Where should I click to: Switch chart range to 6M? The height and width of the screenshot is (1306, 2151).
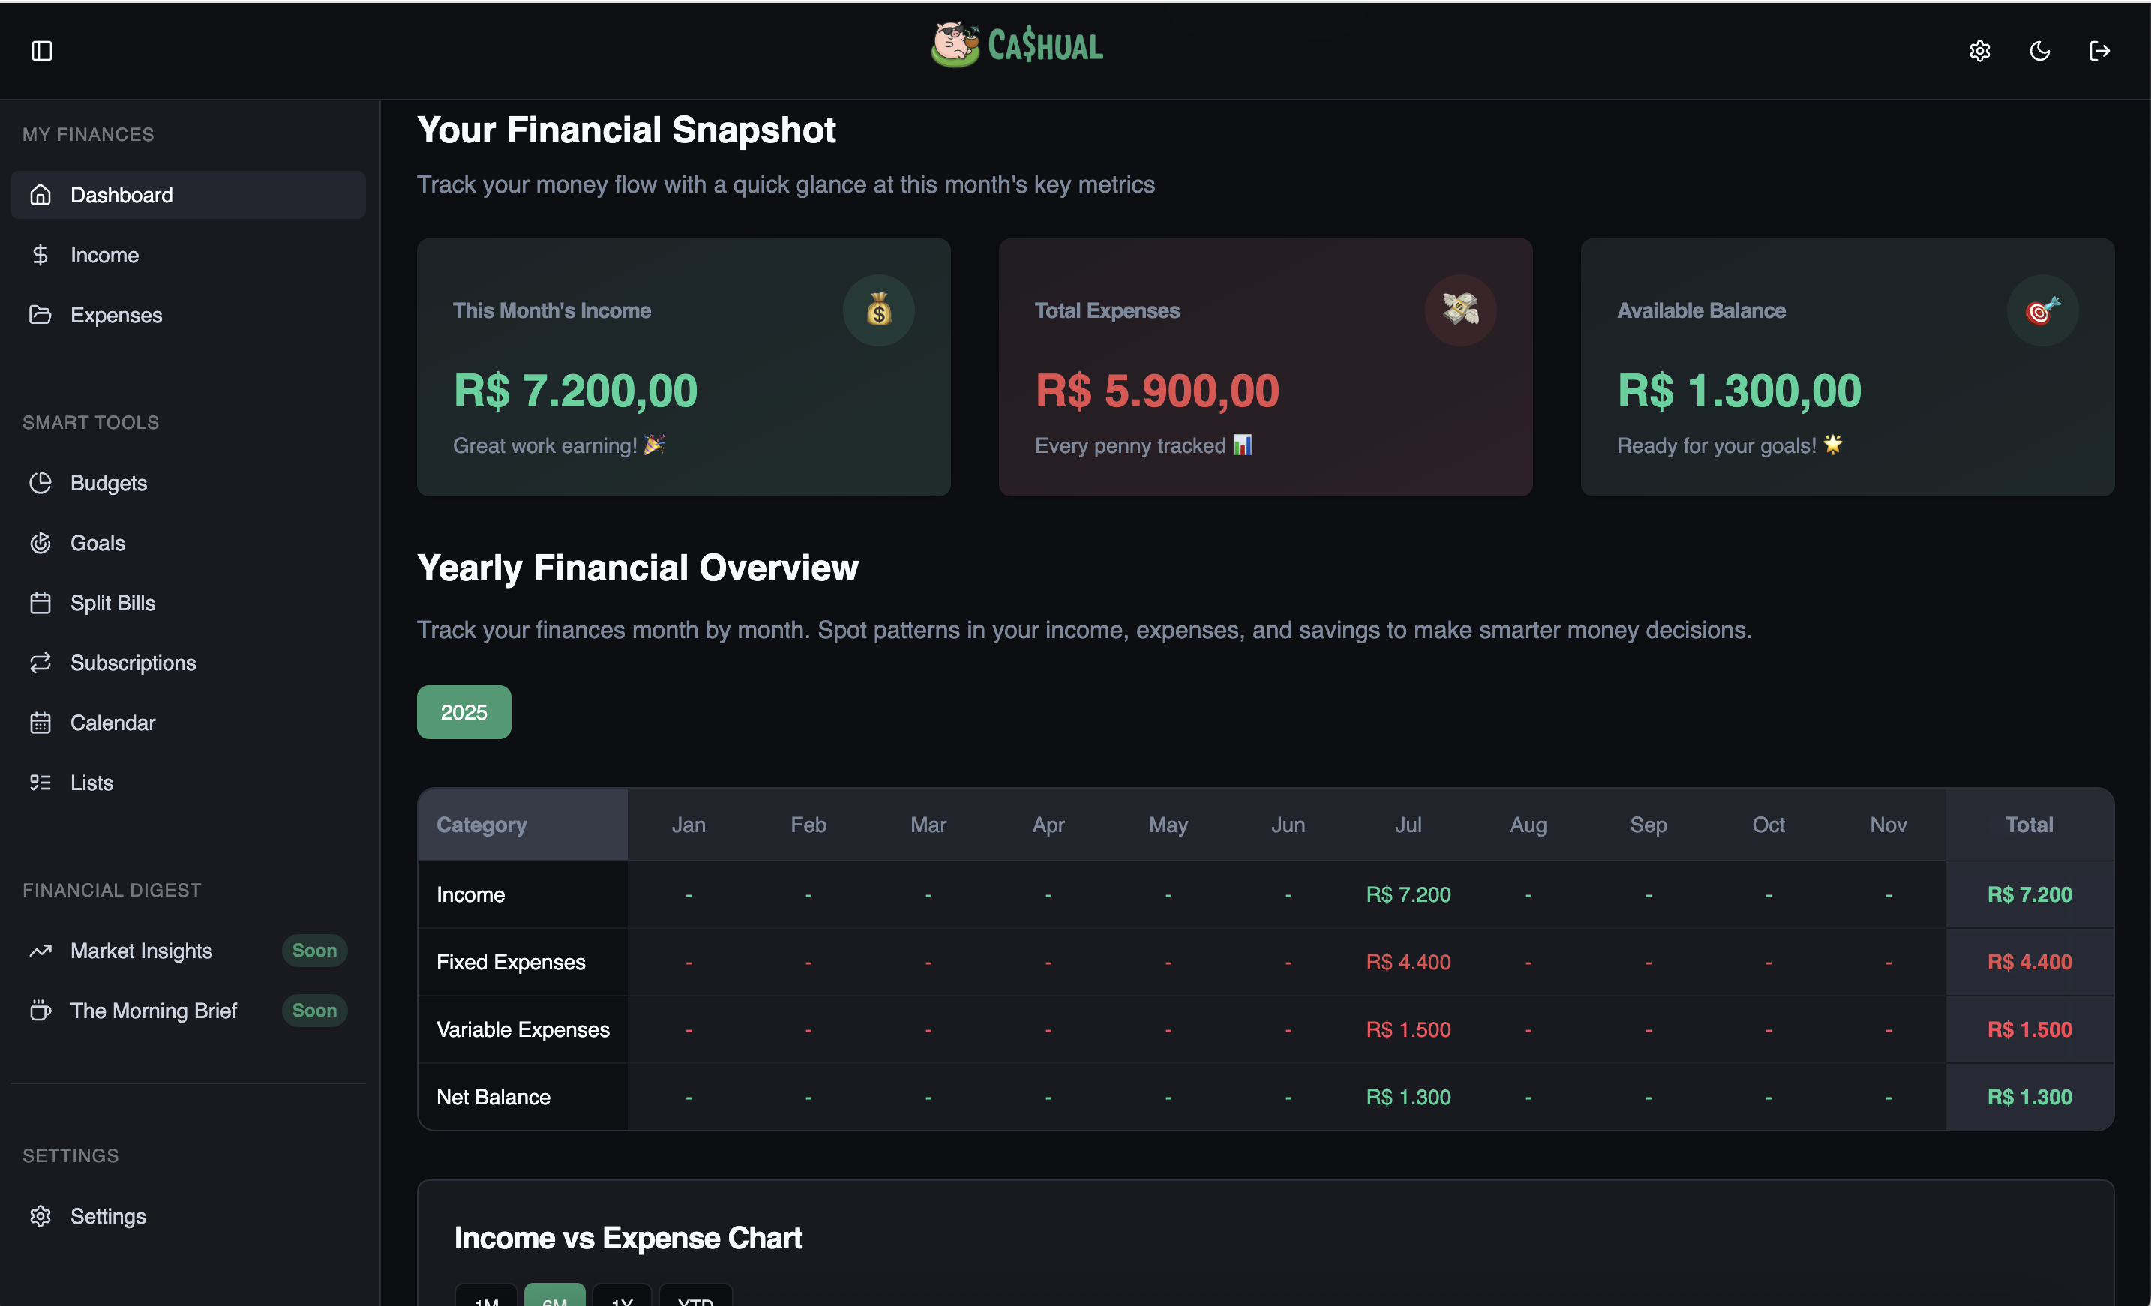(x=554, y=1296)
